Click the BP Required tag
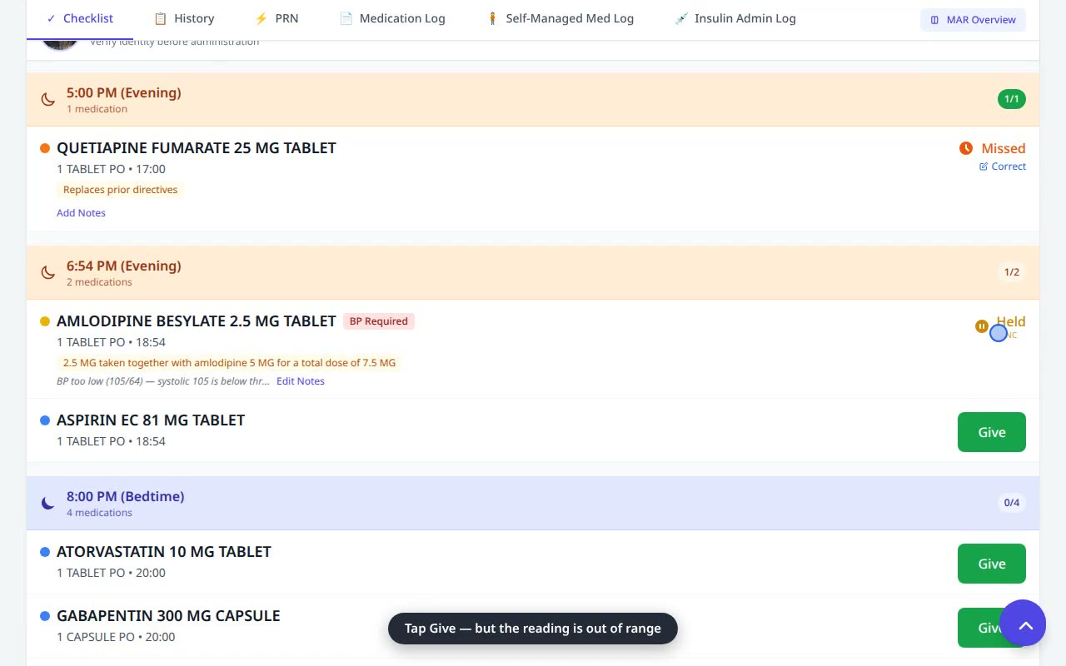 [379, 321]
